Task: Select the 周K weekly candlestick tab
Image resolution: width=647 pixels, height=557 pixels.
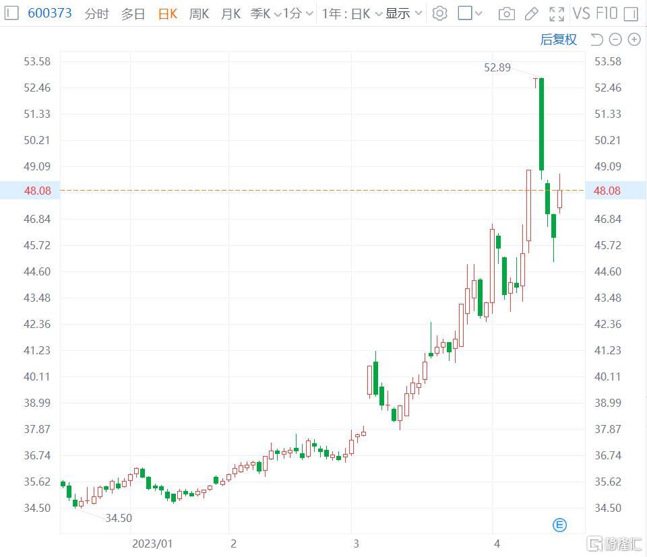Action: 199,13
